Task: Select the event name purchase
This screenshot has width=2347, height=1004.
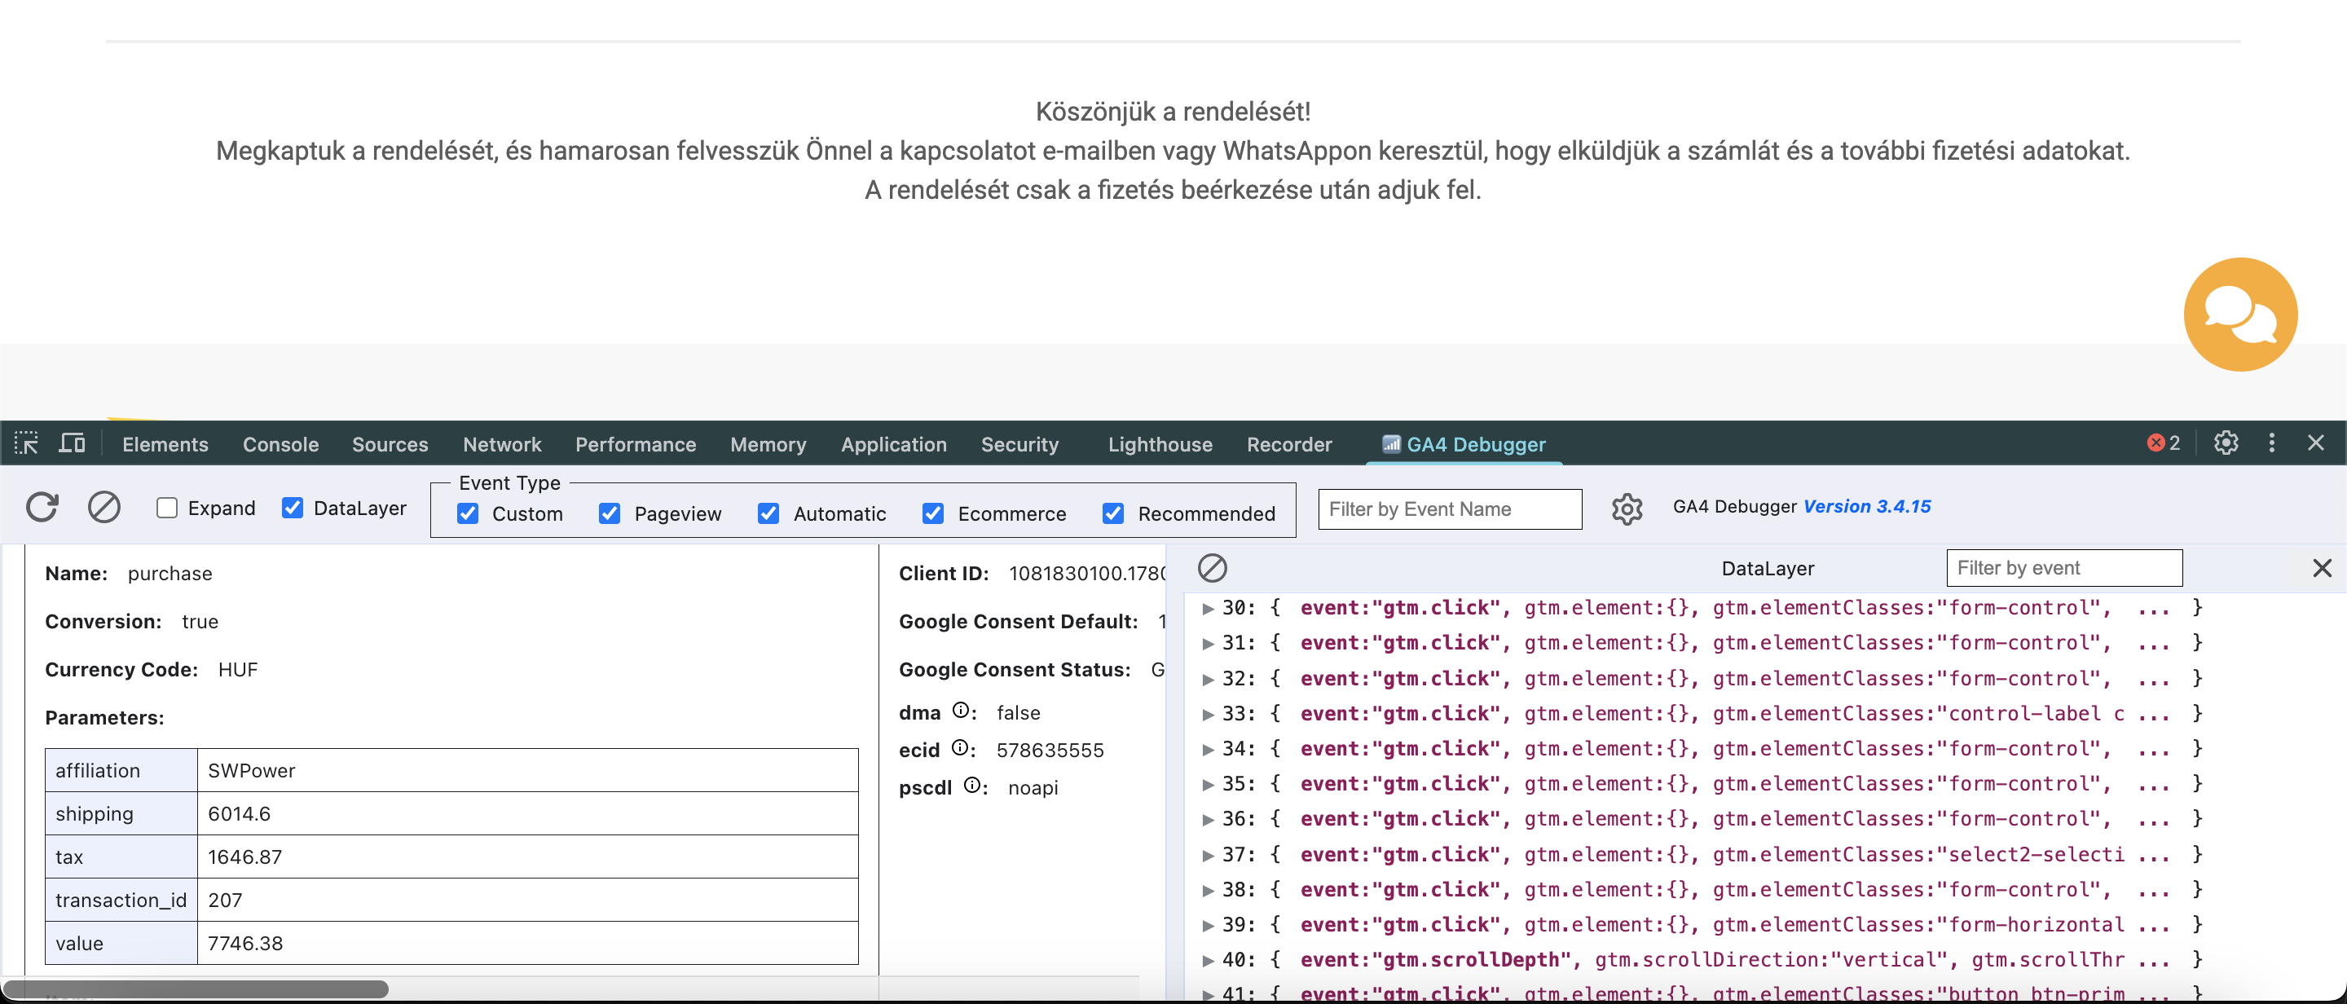Action: 170,574
